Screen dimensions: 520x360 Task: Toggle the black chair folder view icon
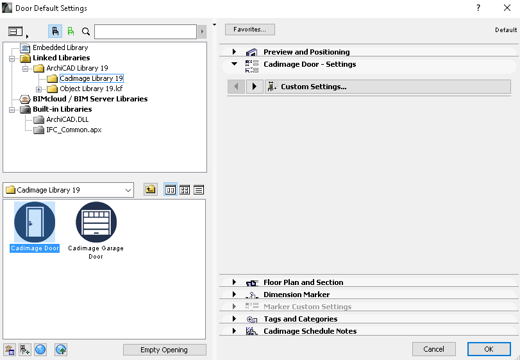pyautogui.click(x=55, y=31)
